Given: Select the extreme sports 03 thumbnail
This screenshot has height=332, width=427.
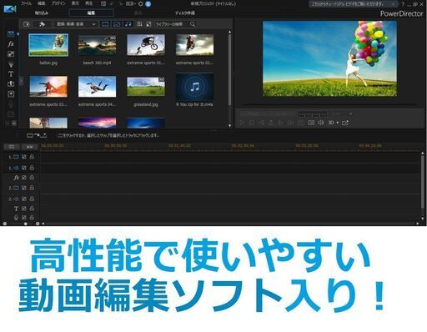Looking at the screenshot, I should [x=48, y=87].
